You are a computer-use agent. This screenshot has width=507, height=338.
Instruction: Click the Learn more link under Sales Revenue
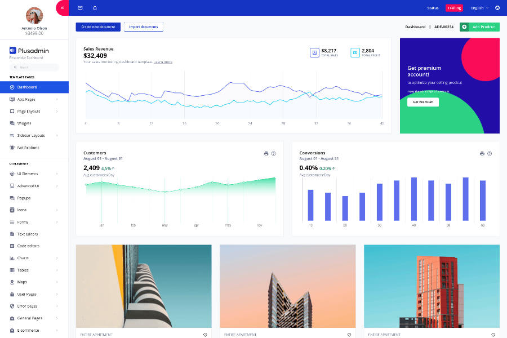tap(162, 63)
